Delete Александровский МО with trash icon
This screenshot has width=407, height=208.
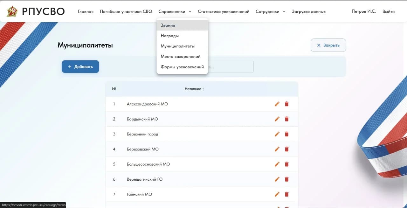click(286, 104)
